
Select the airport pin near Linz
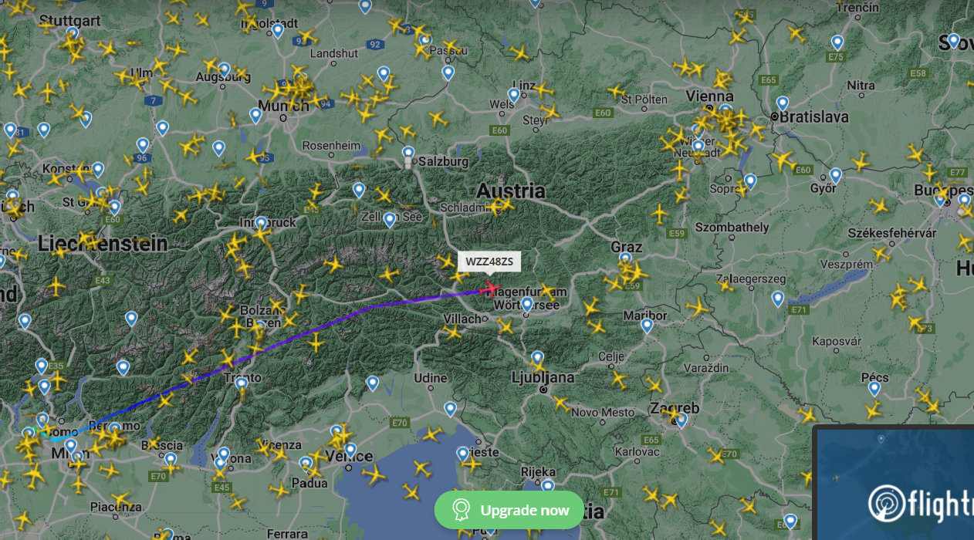[x=514, y=96]
